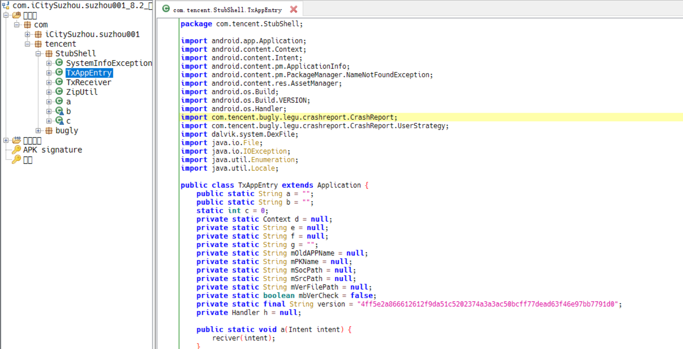The image size is (683, 349).
Task: Click the source code folder icon
Action: (x=17, y=15)
